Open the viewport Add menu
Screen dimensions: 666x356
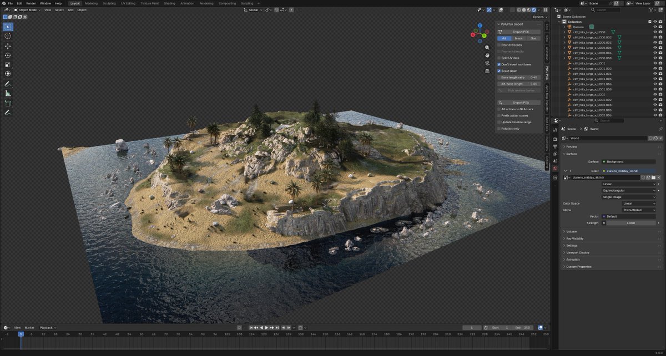pos(70,9)
